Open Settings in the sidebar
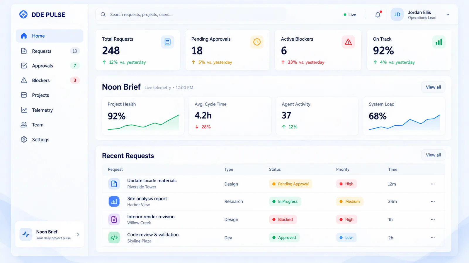This screenshot has width=469, height=263. click(50, 139)
